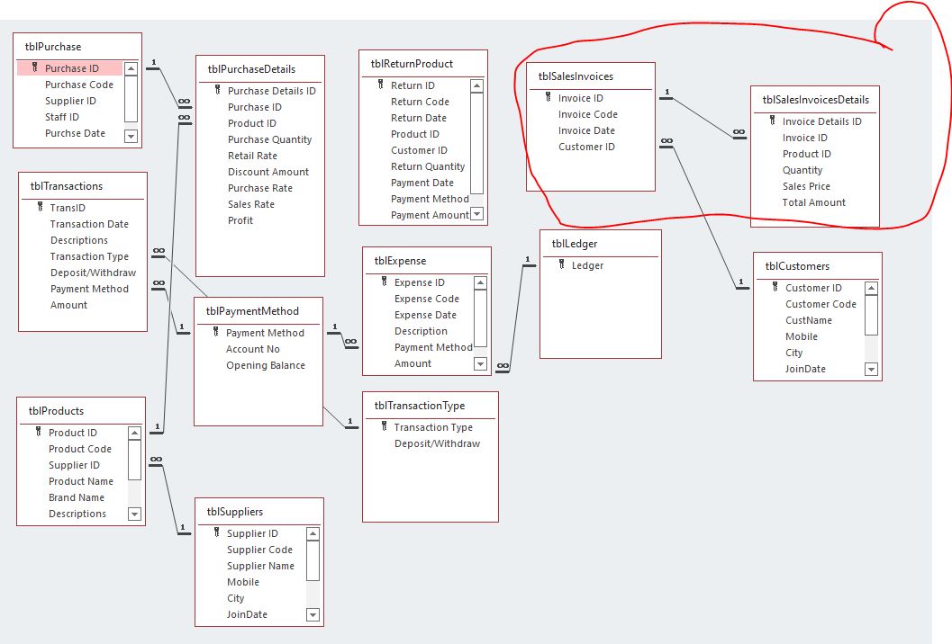Click the tblPaymentMethod table title

point(252,311)
